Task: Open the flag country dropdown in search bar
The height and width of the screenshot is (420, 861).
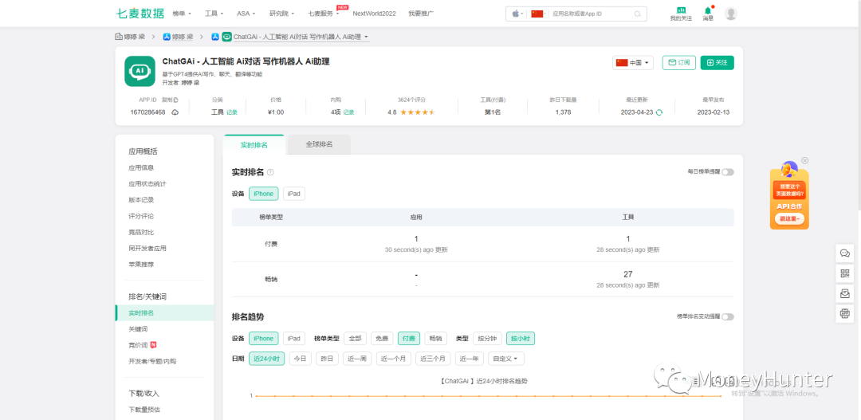Action: [538, 14]
